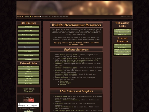Open the Image Color Picker button
Screen dimensions: 149x112
click(122, 50)
